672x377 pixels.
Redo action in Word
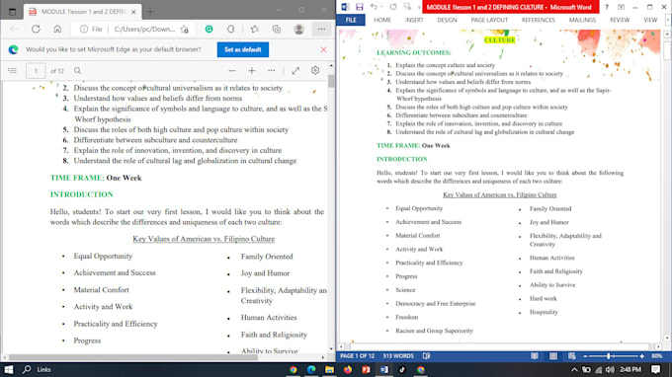[x=393, y=7]
